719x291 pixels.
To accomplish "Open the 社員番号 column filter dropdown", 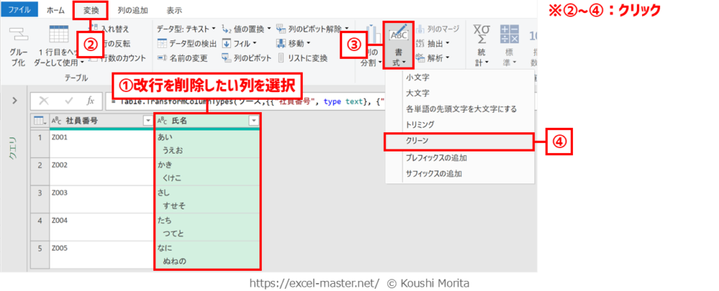I will point(148,121).
